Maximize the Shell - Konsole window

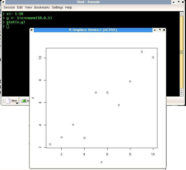pos(179,2)
